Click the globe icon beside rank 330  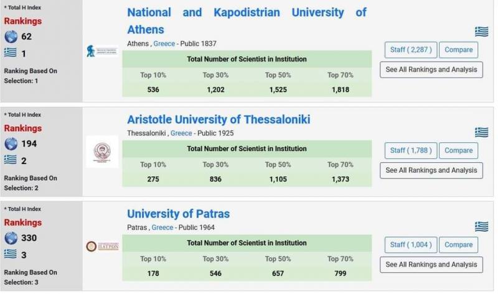pos(11,237)
